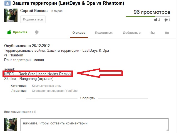Viewport: 177px width, 133px height.
Task: Click the likes ratio bar under views
Action: tap(148, 17)
